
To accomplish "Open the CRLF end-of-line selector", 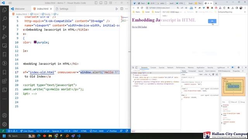I will [75, 131].
